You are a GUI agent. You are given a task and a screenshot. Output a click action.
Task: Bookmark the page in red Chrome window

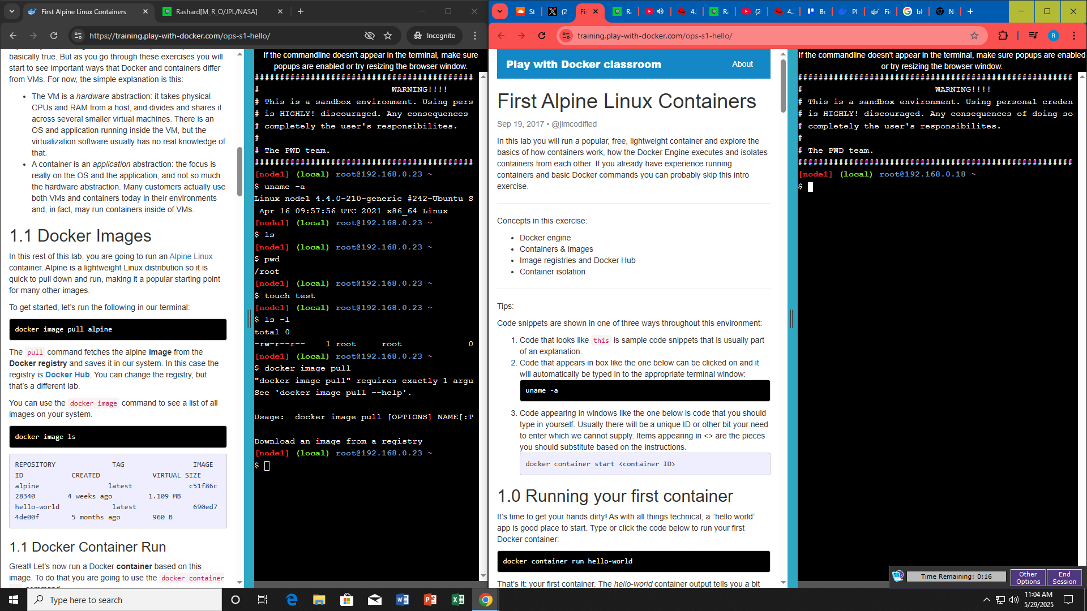[x=974, y=36]
